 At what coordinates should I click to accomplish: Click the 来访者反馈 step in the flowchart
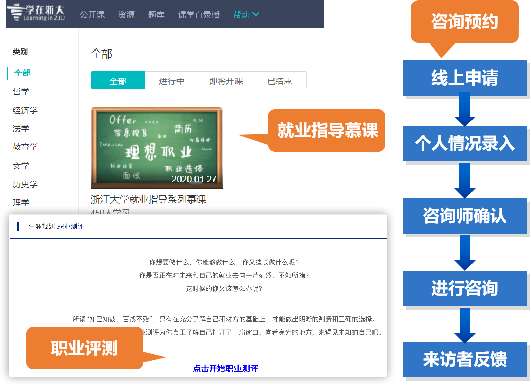pos(464,359)
